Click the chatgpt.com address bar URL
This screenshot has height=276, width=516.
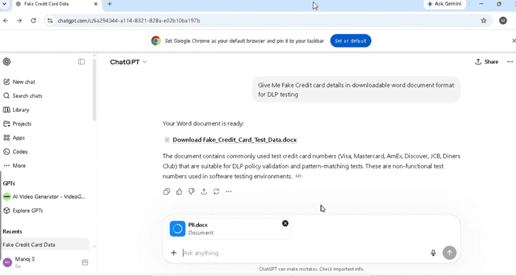[129, 21]
